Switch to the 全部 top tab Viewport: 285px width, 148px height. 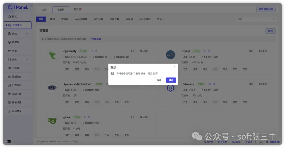click(x=44, y=10)
